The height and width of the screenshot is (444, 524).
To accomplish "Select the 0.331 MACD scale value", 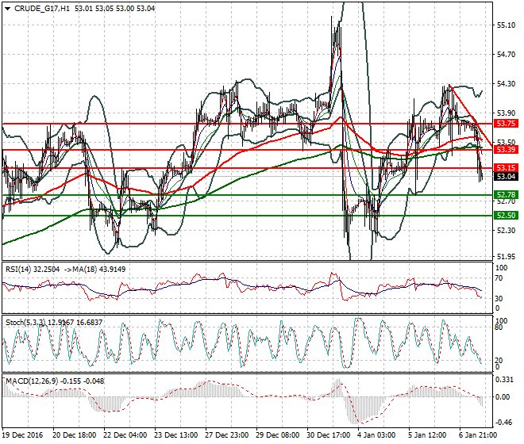I will point(505,380).
